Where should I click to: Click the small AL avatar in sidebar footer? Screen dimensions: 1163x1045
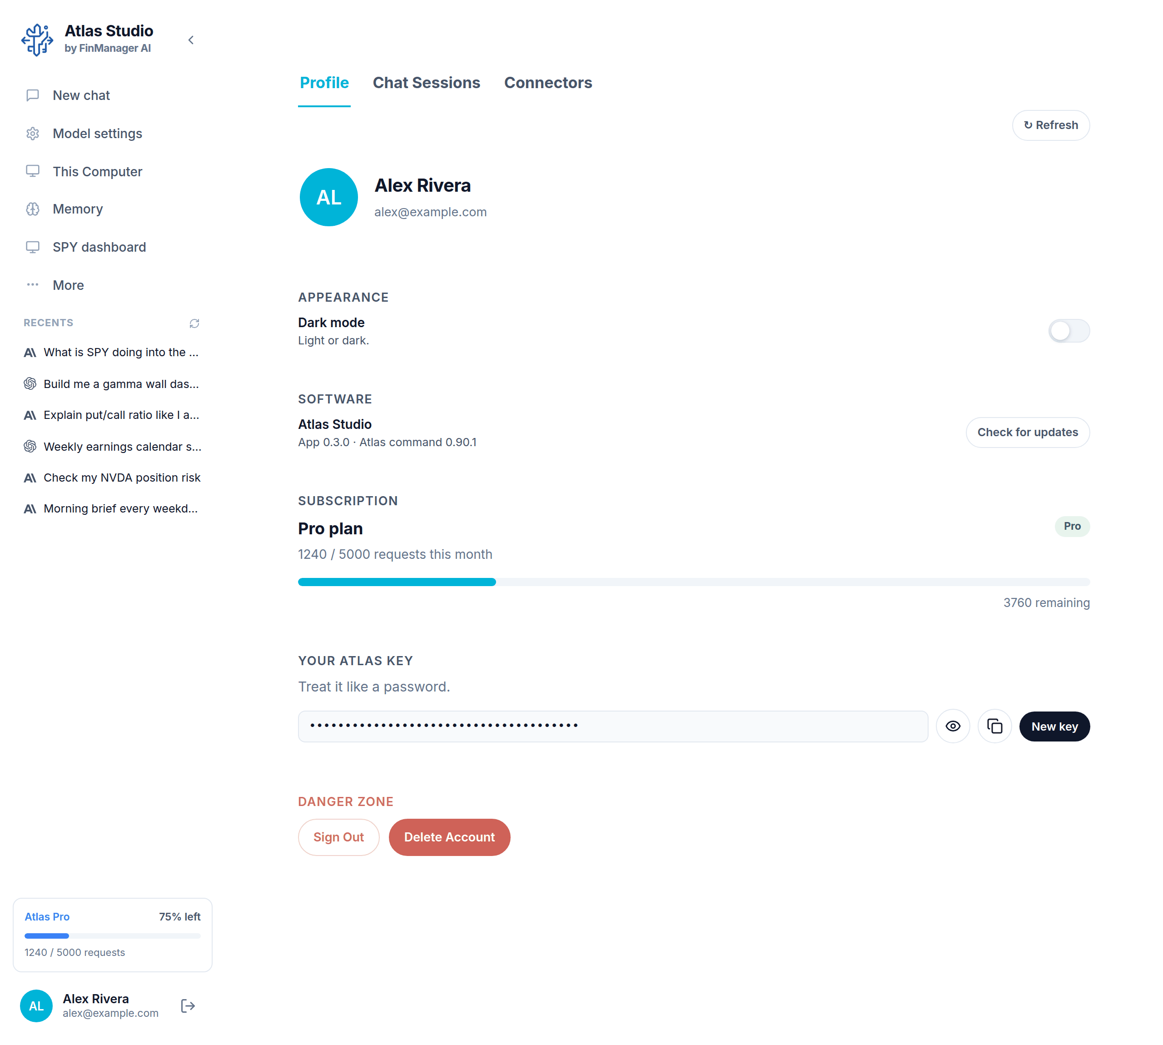(x=36, y=1005)
